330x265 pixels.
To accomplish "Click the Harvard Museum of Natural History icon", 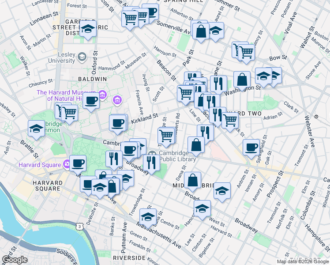I will tap(102, 95).
